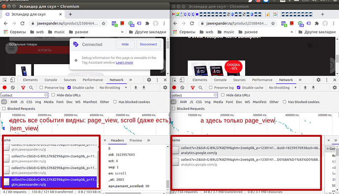The image size is (339, 194).
Task: Select Preview tab in request details
Action: (x=136, y=140)
